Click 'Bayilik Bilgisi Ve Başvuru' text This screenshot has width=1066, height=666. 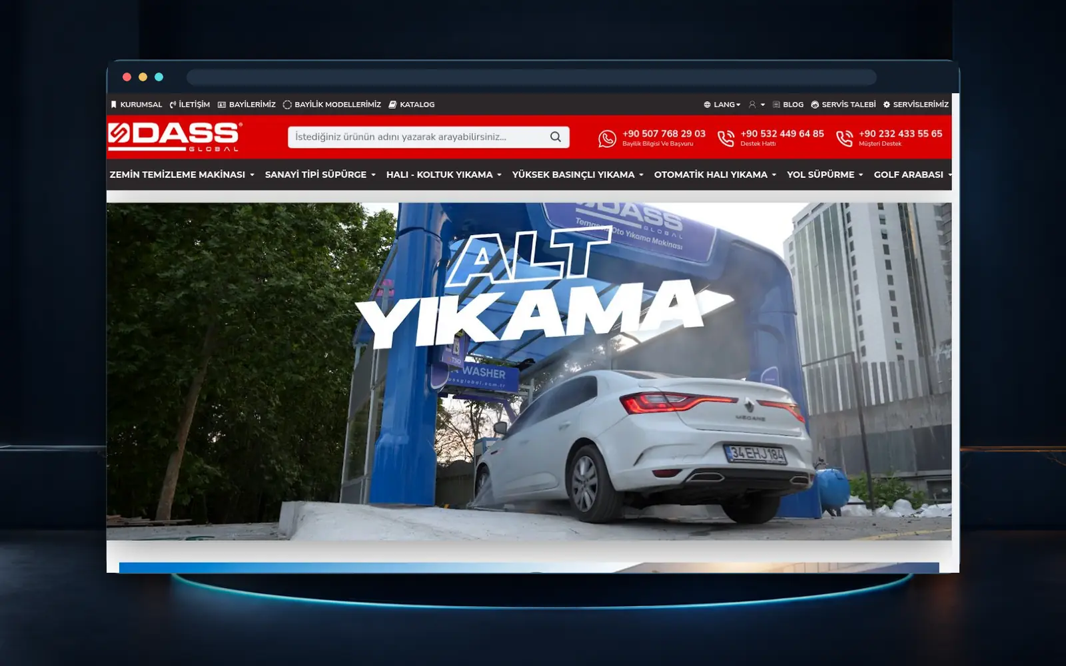coord(658,144)
